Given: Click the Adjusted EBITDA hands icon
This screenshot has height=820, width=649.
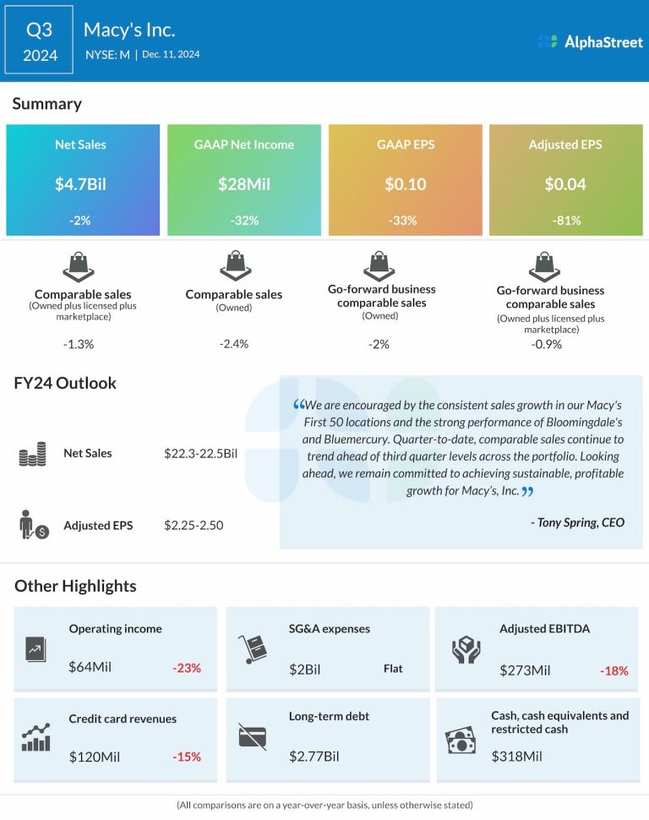Looking at the screenshot, I should (x=466, y=649).
